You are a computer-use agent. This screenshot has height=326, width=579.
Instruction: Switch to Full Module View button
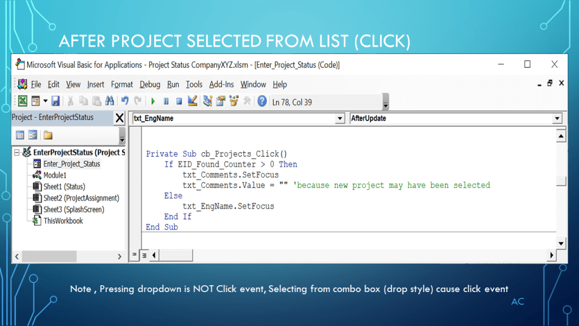[x=144, y=255]
